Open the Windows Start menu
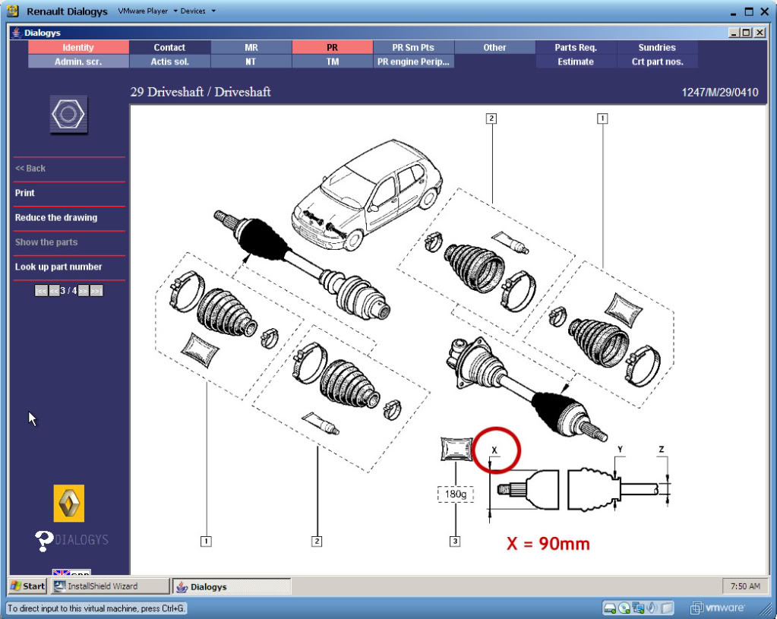The height and width of the screenshot is (619, 777). (x=28, y=586)
